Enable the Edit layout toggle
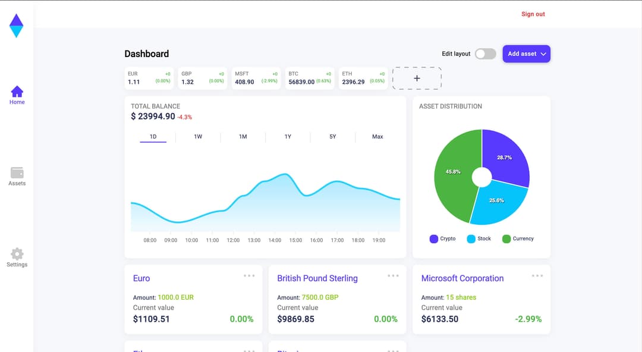642x352 pixels. pyautogui.click(x=485, y=54)
